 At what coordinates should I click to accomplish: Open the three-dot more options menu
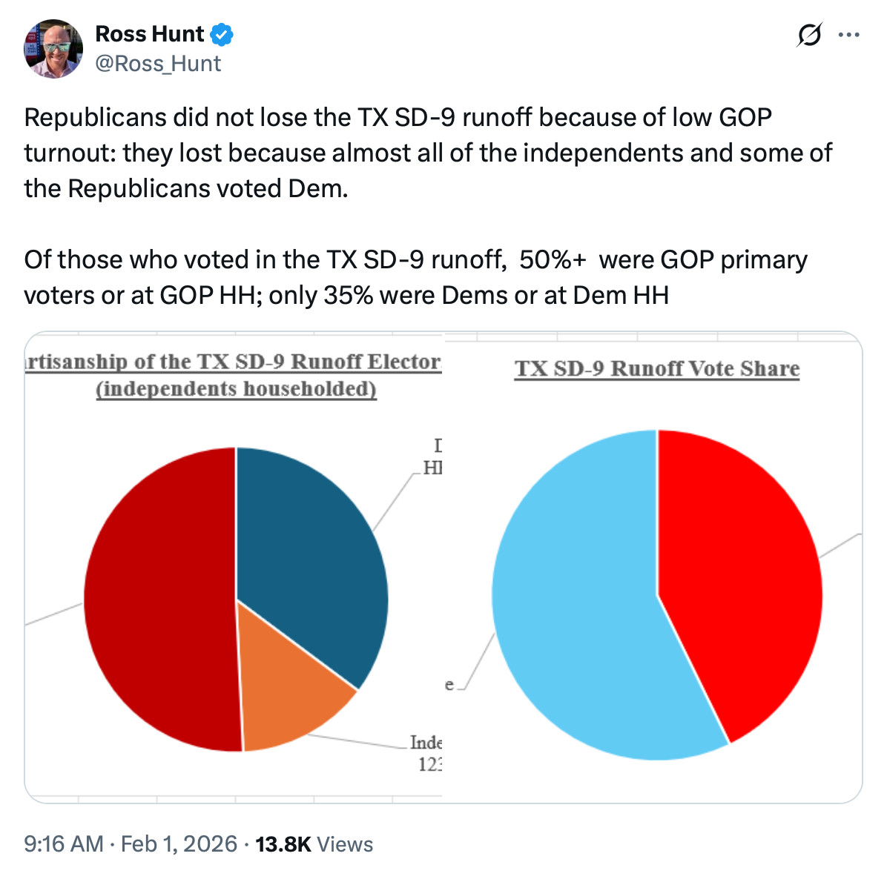(848, 35)
